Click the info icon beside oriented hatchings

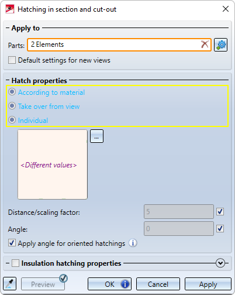click(x=133, y=243)
